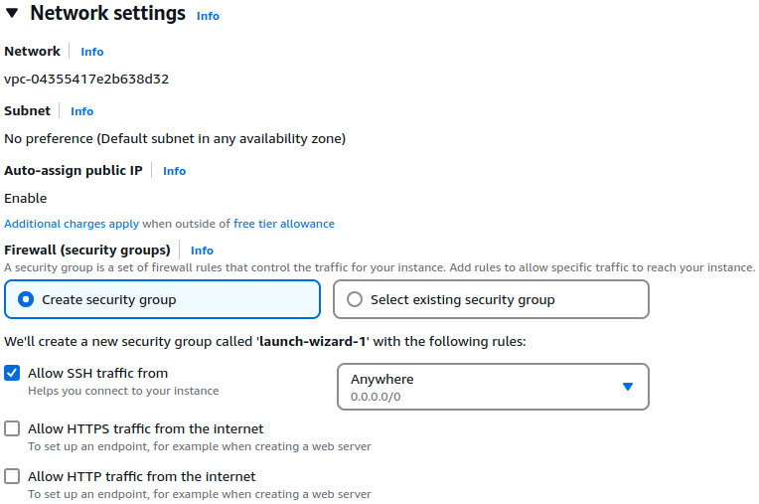Screen dimensions: 759x504
Task: Select the Create security group radio button
Action: [x=26, y=299]
